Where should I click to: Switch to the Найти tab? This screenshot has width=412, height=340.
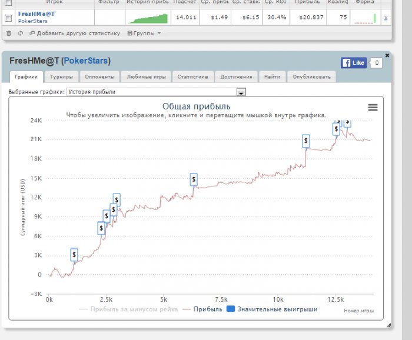[x=272, y=77]
